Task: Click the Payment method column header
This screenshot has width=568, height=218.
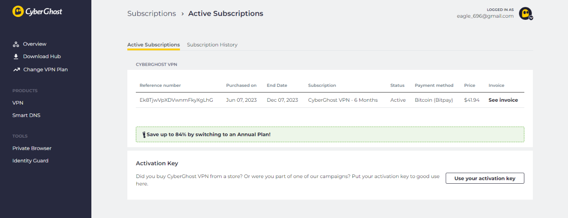Action: pyautogui.click(x=434, y=86)
